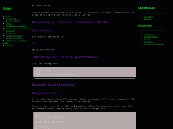Screen dimensions: 173x129
Task: Open the Sites I Like link
Action: coord(14,38)
